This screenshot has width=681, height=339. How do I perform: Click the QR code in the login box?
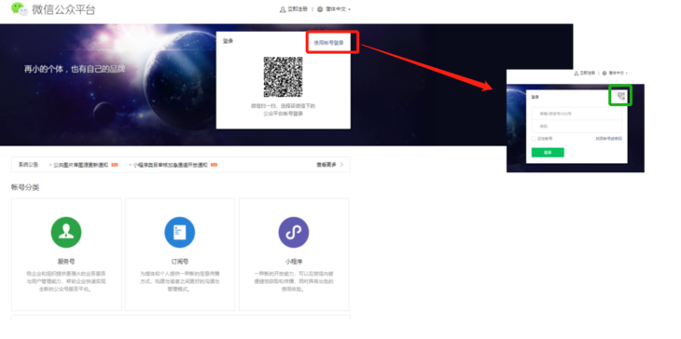[284, 76]
